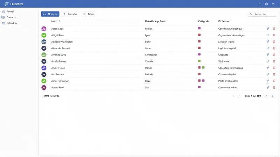
Task: Open user profile icon in header
Action: 273,4
